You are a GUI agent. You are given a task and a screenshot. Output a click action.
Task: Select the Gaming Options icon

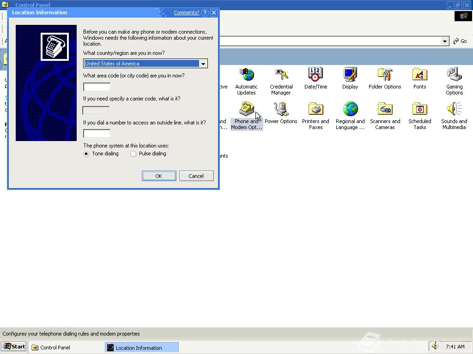click(455, 81)
